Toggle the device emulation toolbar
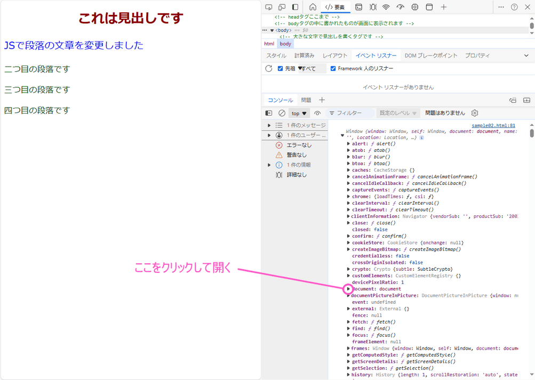The width and height of the screenshot is (535, 380). pyautogui.click(x=281, y=7)
